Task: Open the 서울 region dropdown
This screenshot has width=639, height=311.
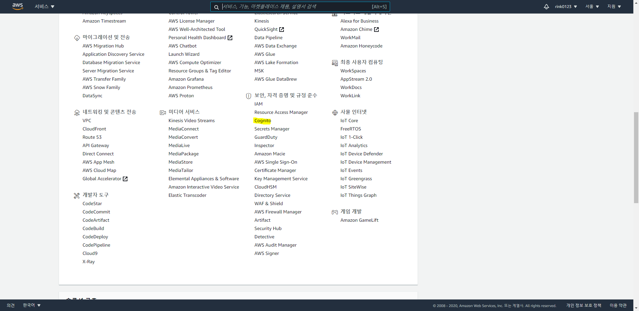Action: pyautogui.click(x=592, y=7)
